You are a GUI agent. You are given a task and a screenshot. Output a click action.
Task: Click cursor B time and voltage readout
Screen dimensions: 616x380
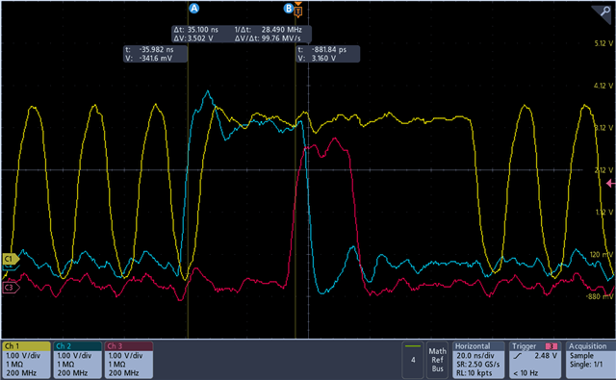click(327, 54)
